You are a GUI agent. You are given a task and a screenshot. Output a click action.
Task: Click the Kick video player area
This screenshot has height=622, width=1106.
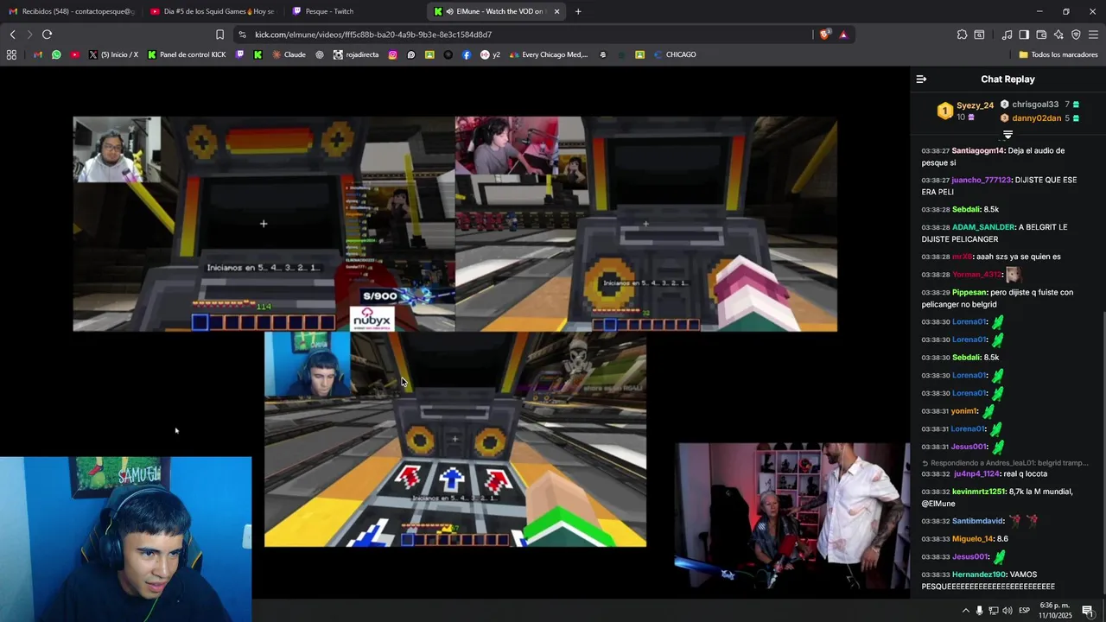click(x=454, y=333)
